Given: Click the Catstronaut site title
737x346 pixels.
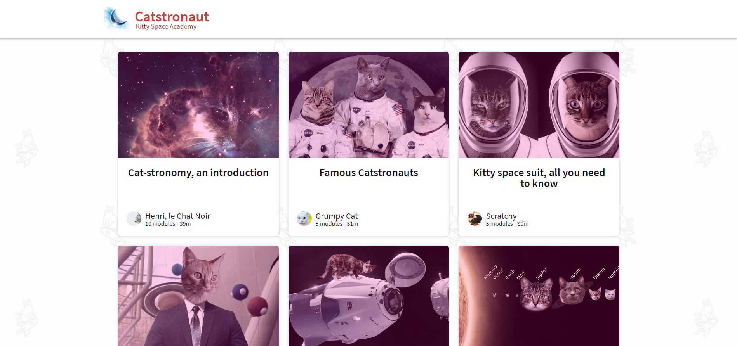Looking at the screenshot, I should tap(171, 16).
